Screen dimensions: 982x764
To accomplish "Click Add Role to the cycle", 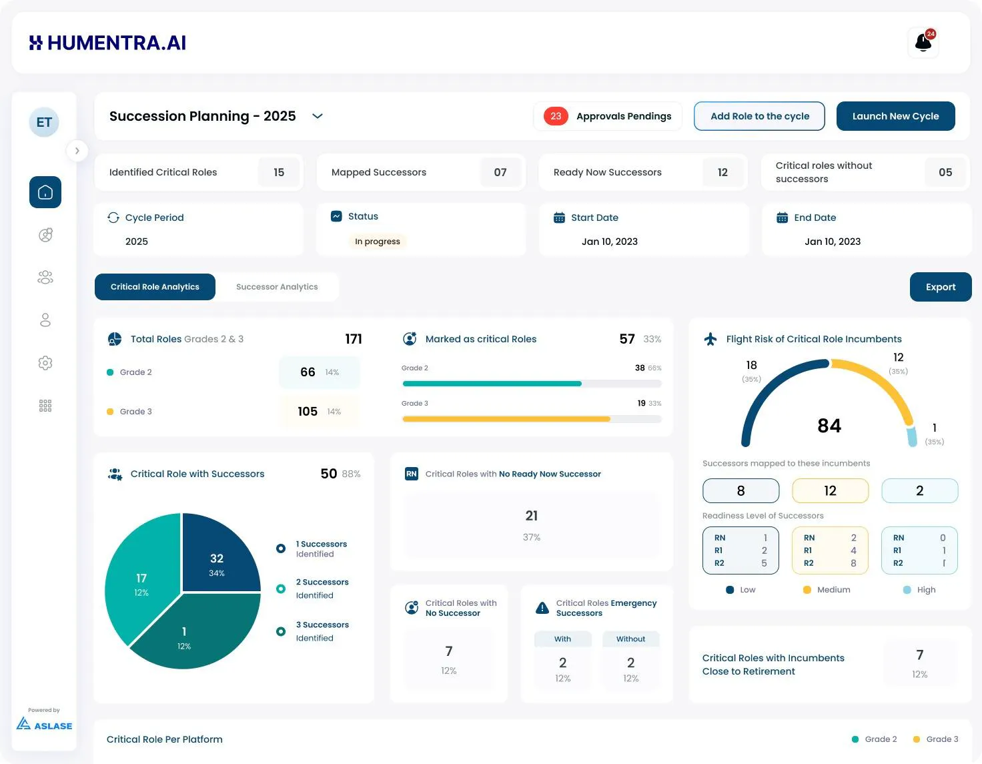I will click(760, 116).
